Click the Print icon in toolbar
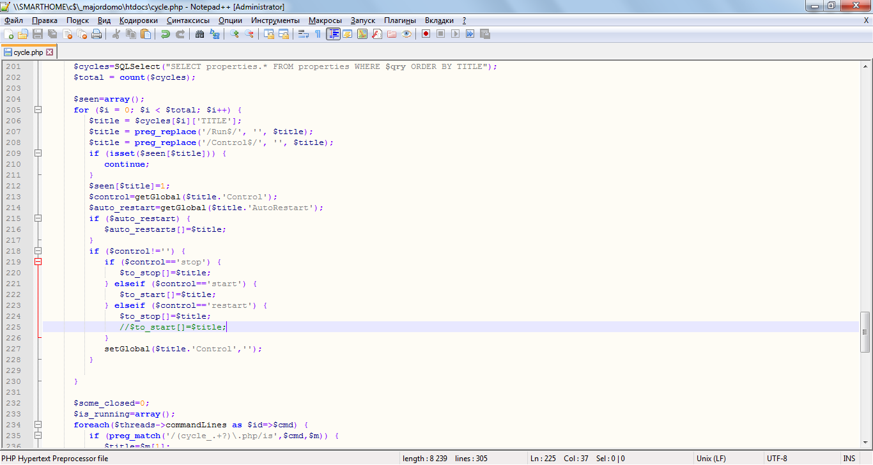 (97, 34)
